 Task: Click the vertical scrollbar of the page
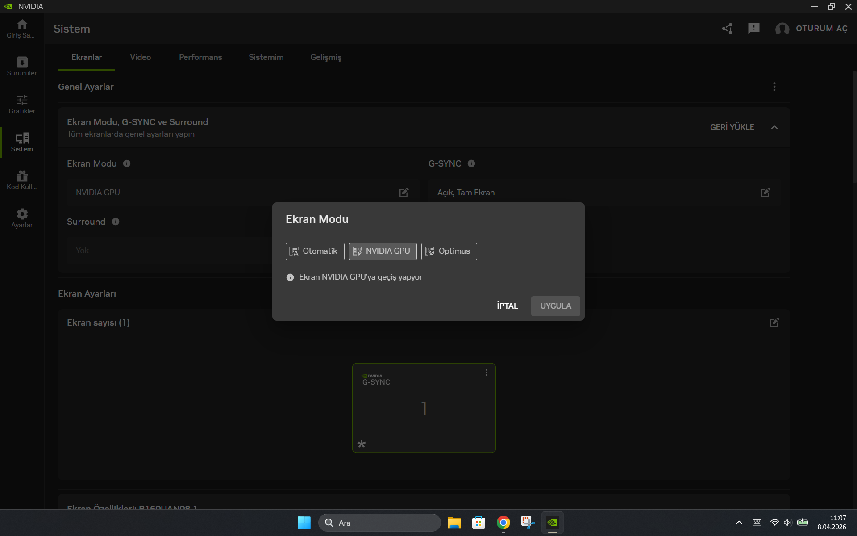854,127
